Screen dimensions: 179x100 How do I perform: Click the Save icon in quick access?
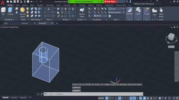pyautogui.click(x=15, y=2)
